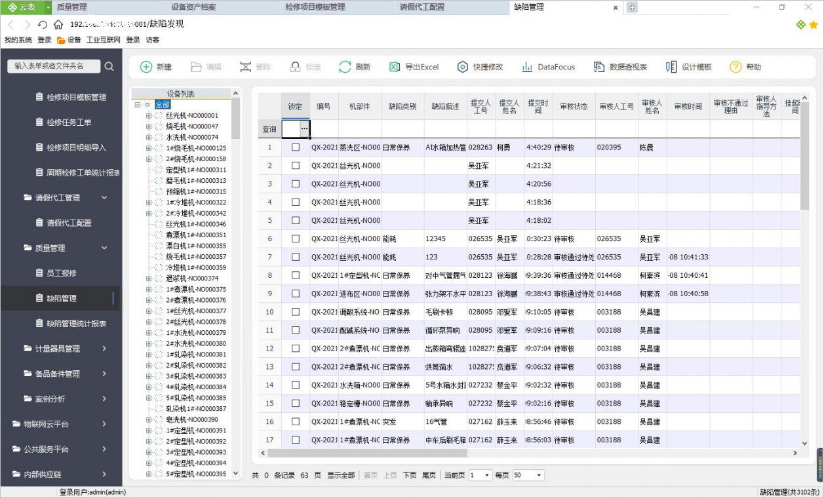
Task: Expand the 丝光机-NO000001 tree node
Action: tap(149, 115)
